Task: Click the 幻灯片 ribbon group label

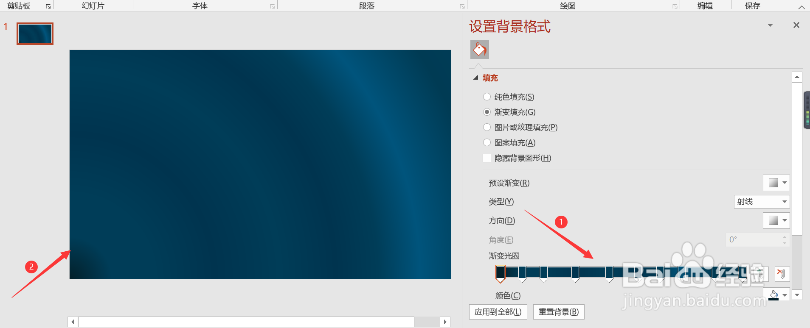Action: click(x=93, y=6)
